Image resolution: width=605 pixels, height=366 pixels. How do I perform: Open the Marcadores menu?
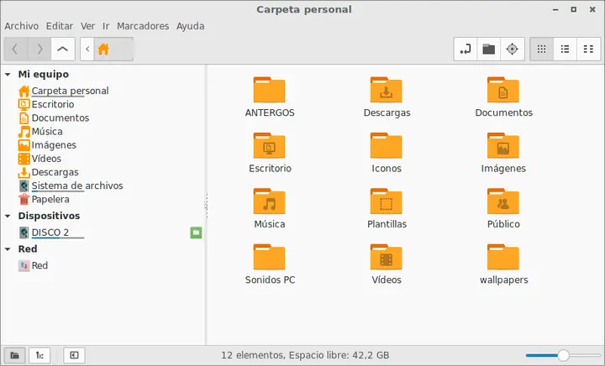143,26
